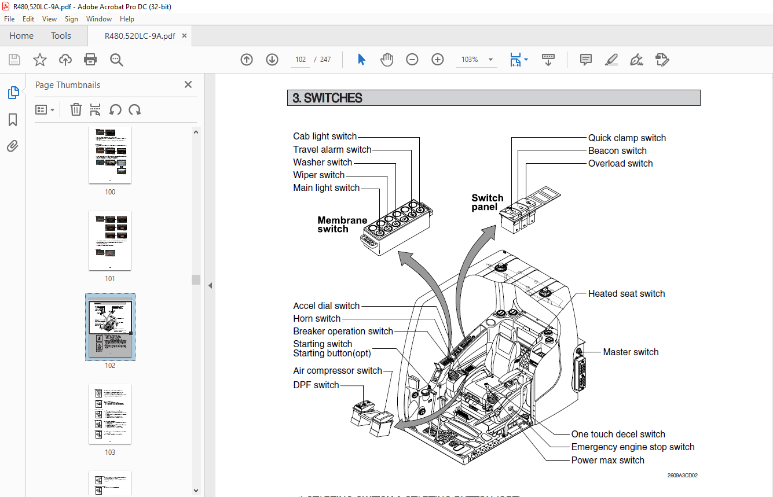
Task: Open the read mode keyboard icon
Action: coord(548,60)
